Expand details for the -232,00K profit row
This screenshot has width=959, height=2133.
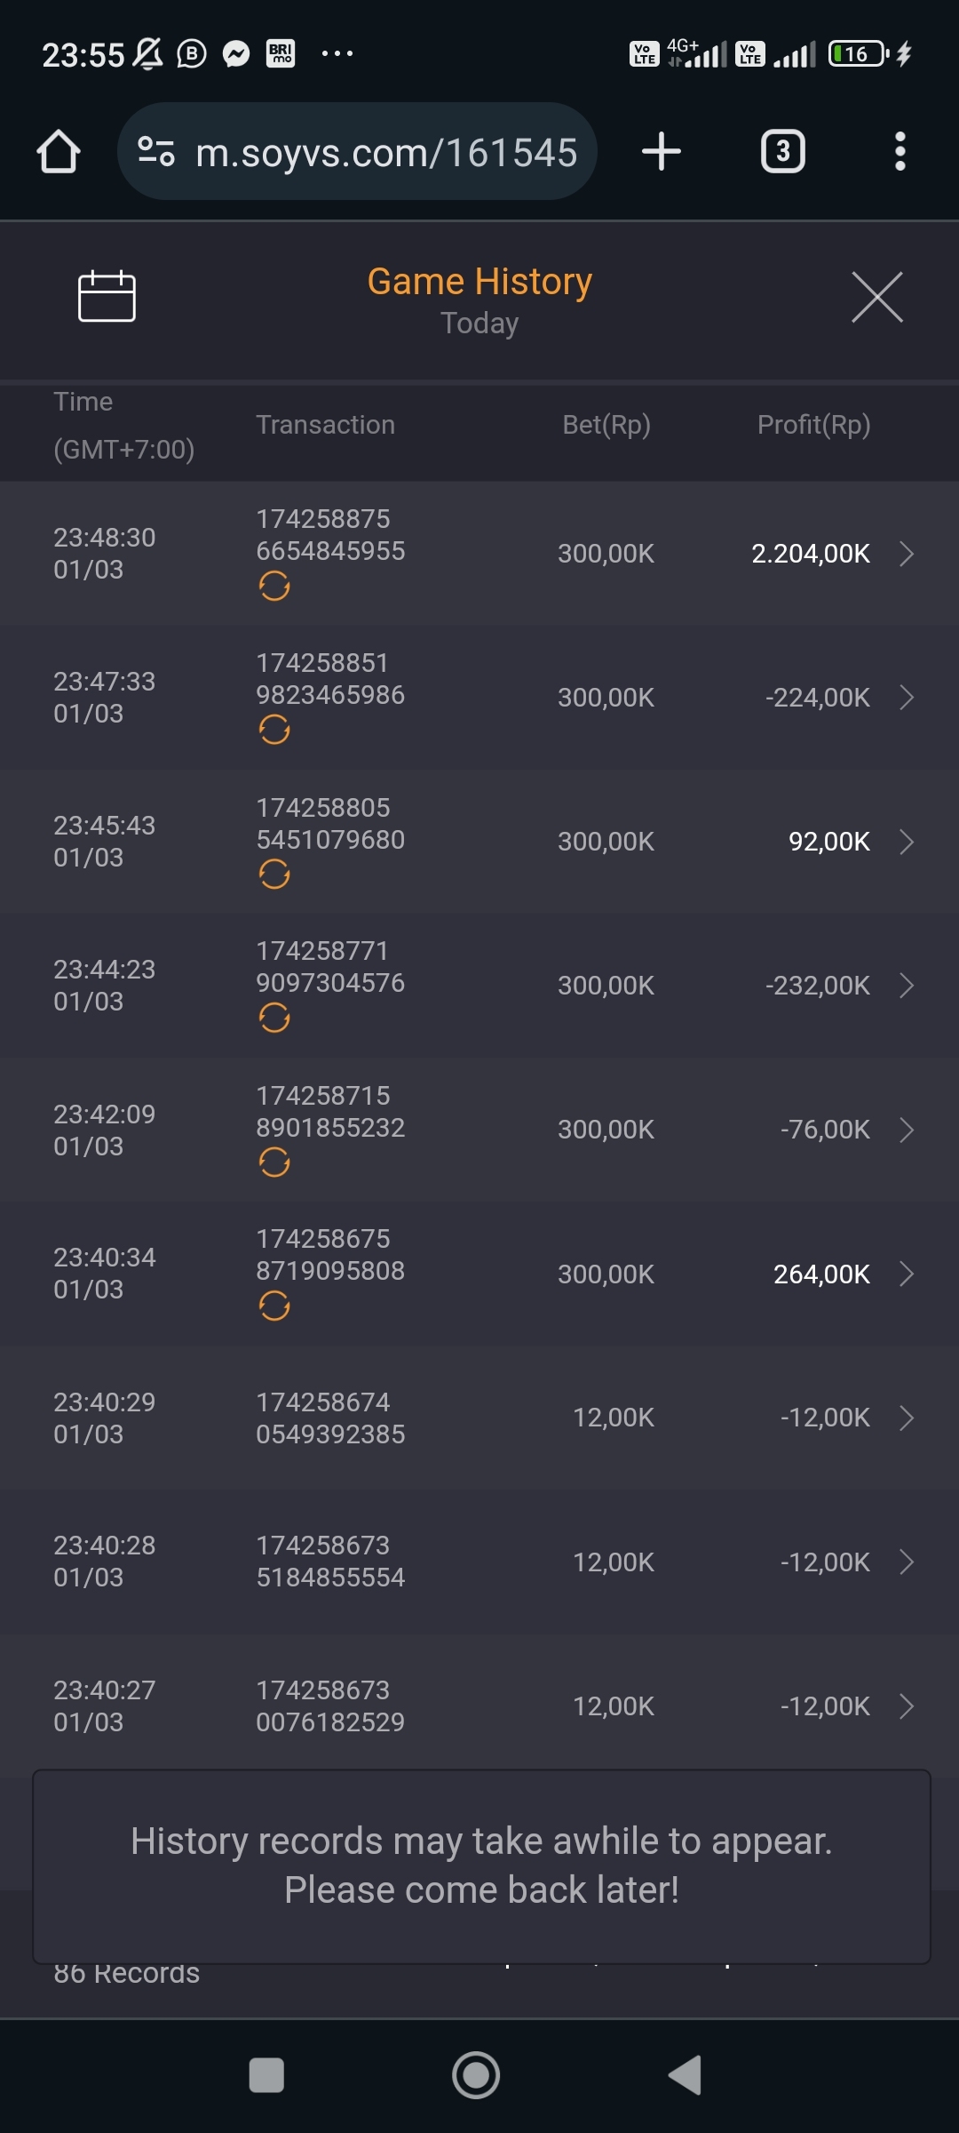(x=906, y=986)
